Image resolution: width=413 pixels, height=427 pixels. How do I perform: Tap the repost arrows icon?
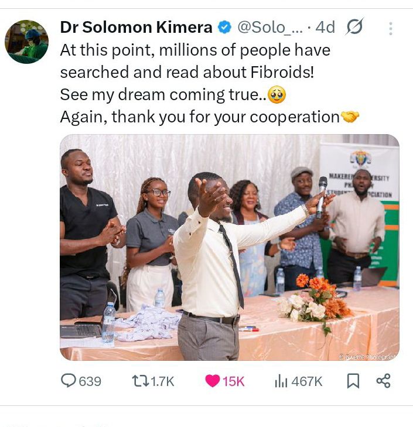[x=140, y=381]
